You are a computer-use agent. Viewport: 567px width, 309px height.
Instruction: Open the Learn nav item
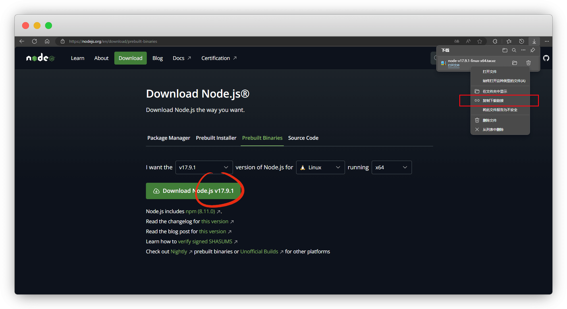[x=78, y=58]
